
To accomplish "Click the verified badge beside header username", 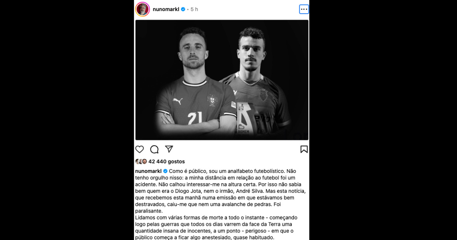I will pyautogui.click(x=183, y=9).
